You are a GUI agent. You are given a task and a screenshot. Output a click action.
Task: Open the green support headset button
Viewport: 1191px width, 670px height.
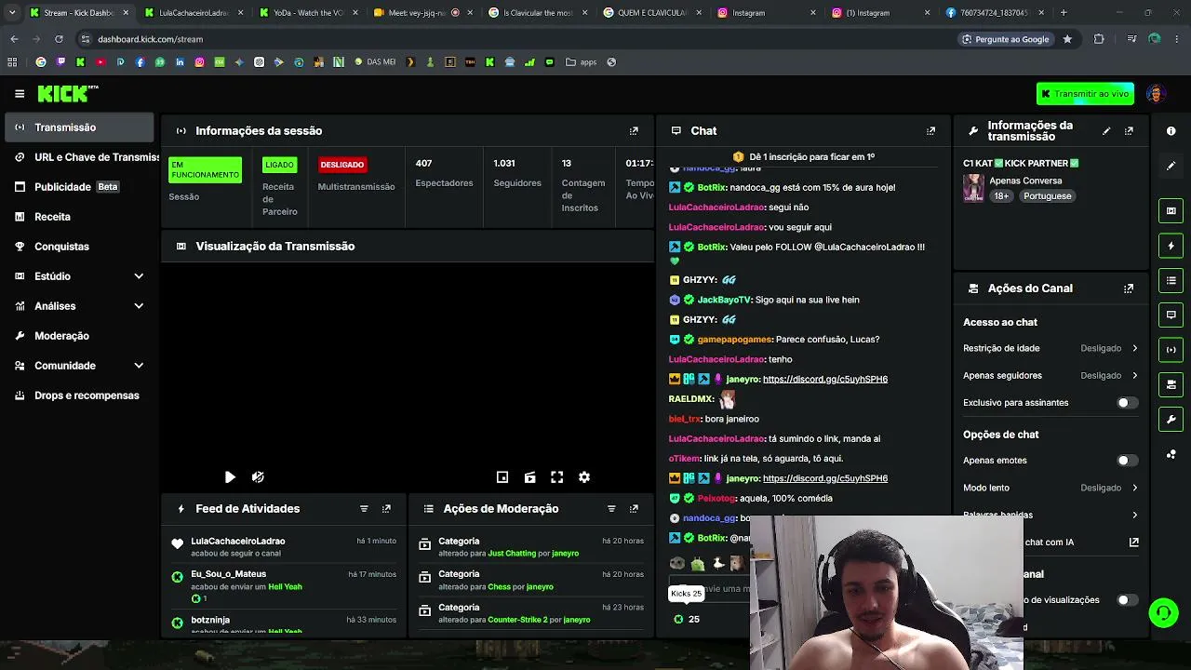1163,612
